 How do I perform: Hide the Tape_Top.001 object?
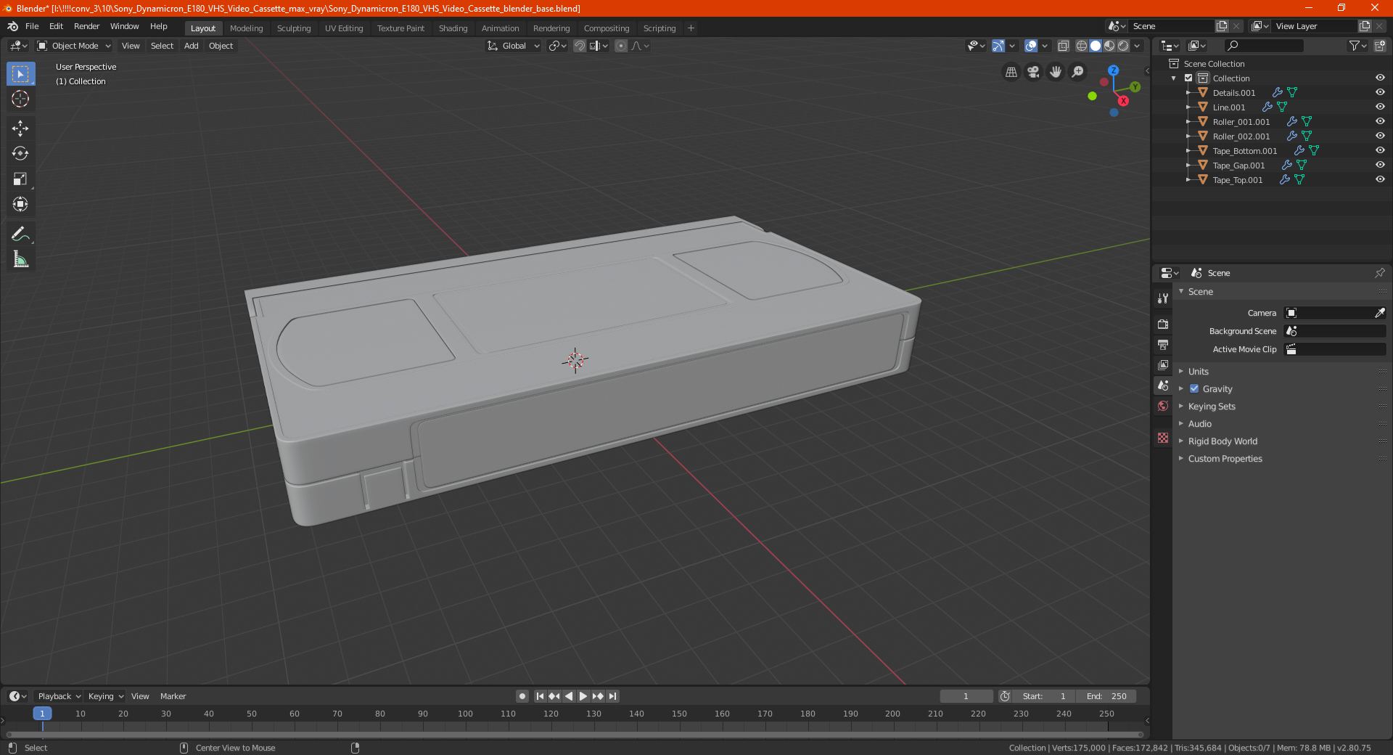[1380, 179]
